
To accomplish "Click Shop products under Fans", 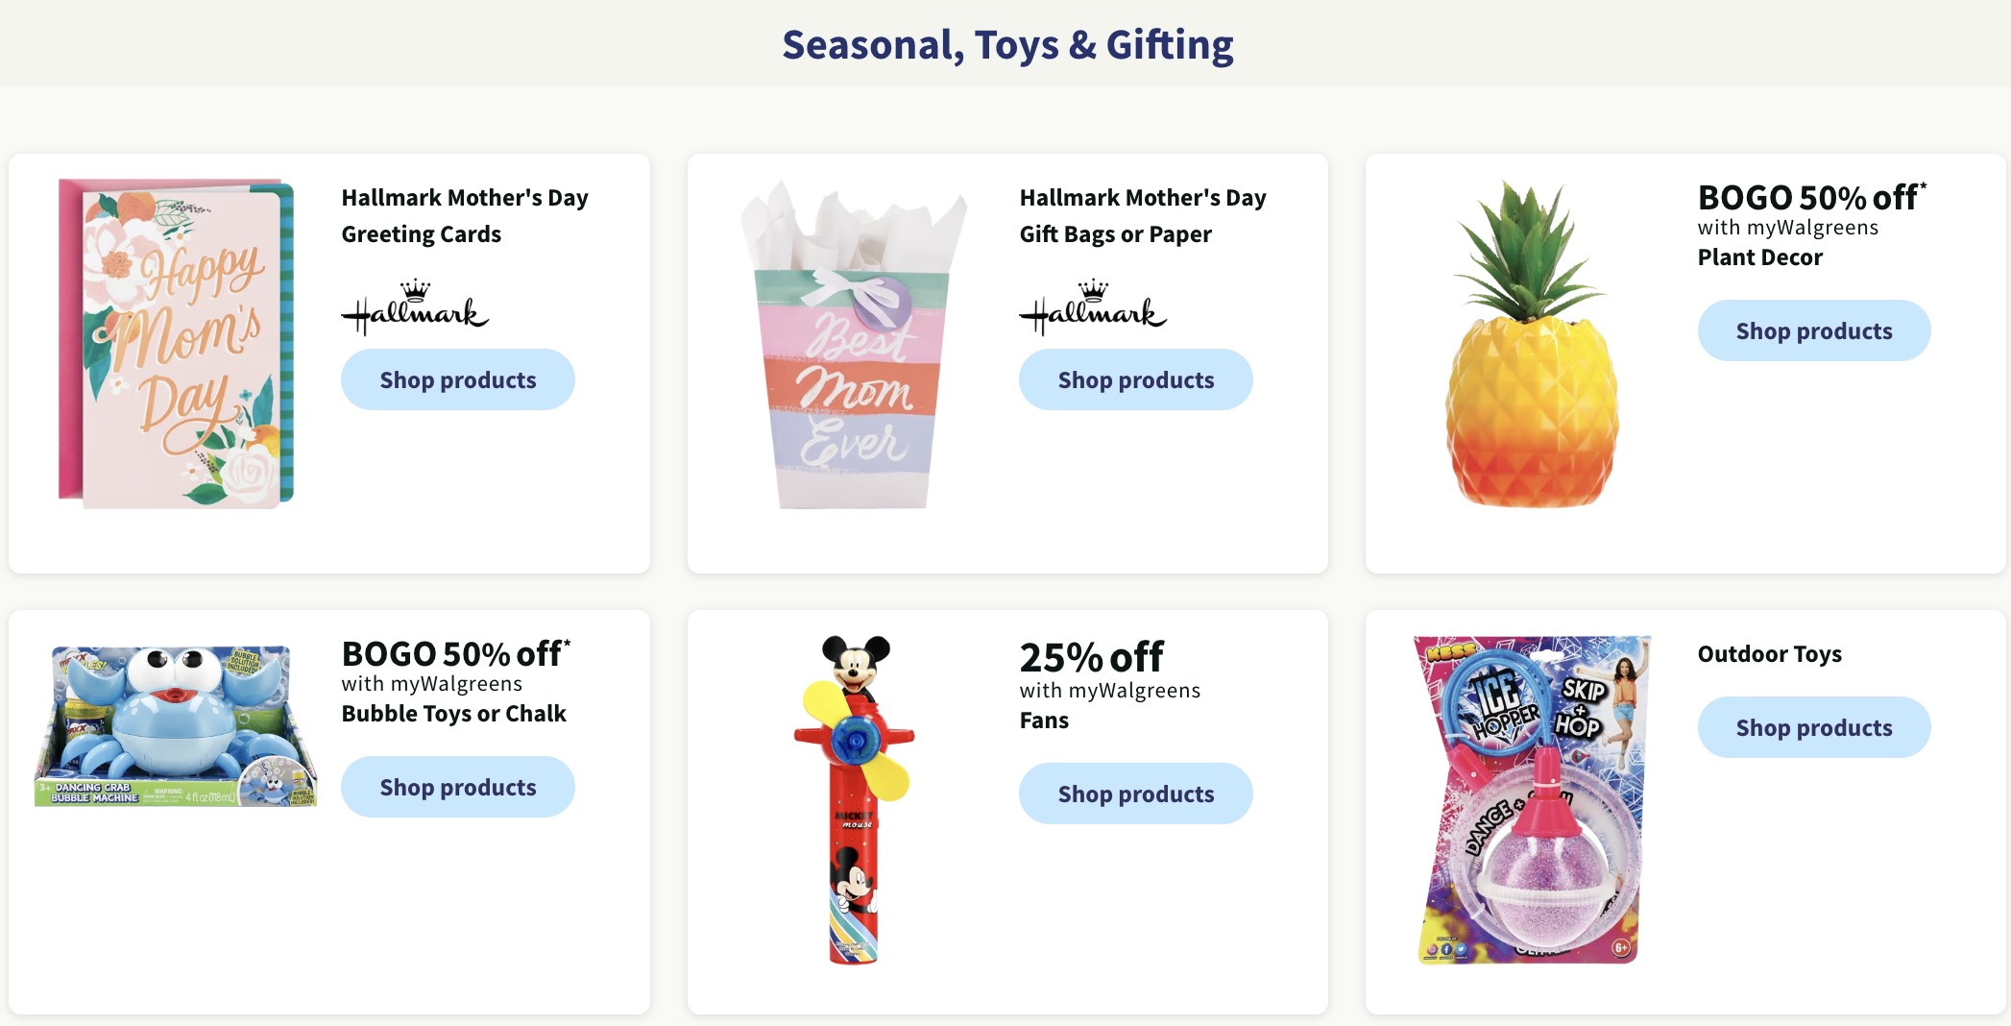I will (1135, 794).
